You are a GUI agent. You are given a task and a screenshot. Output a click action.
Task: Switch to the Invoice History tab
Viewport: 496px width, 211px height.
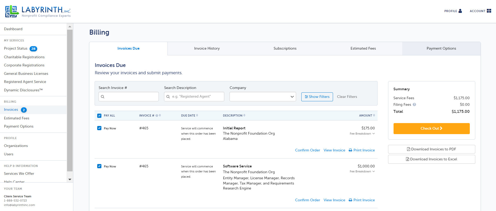pyautogui.click(x=207, y=49)
